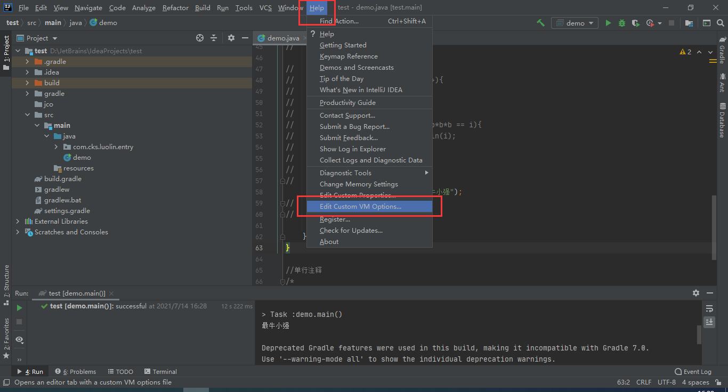This screenshot has height=392, width=728.
Task: Toggle the Run panel eye view options
Action: 19,340
